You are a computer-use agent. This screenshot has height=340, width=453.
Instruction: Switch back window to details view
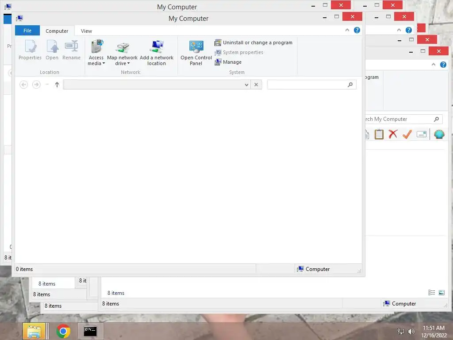[x=431, y=293]
